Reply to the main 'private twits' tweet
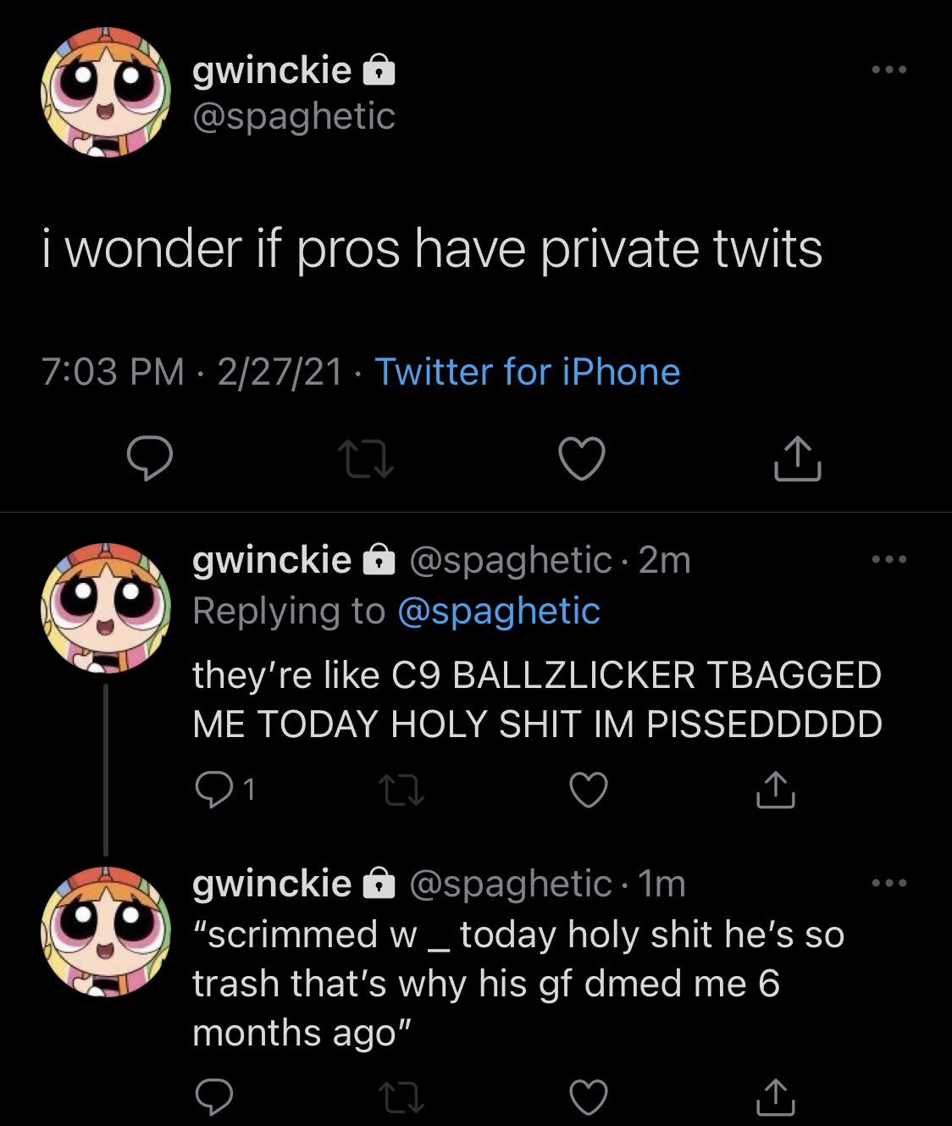The image size is (952, 1126). click(150, 458)
